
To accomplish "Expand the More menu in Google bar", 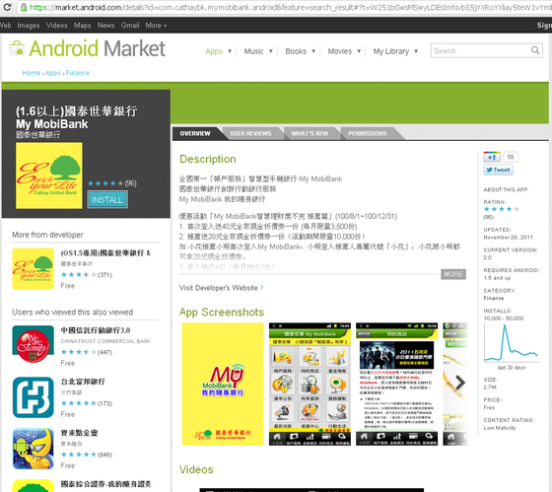I will [156, 26].
